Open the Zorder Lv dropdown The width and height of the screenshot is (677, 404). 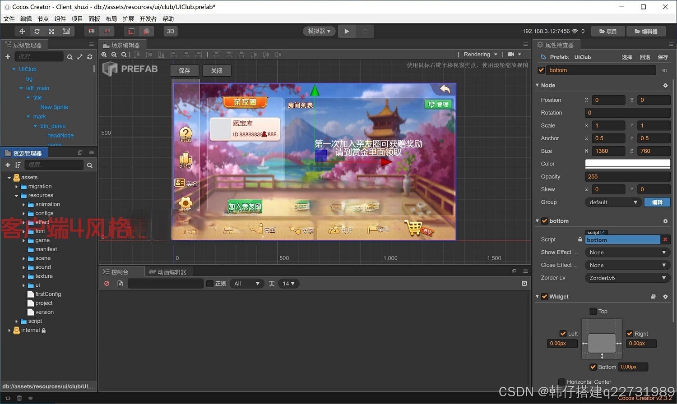click(627, 278)
